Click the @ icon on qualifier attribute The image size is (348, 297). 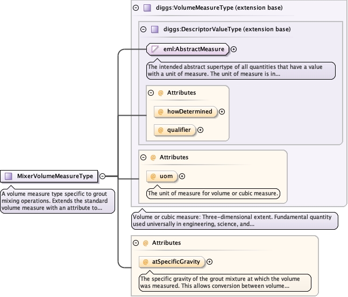tap(160, 130)
